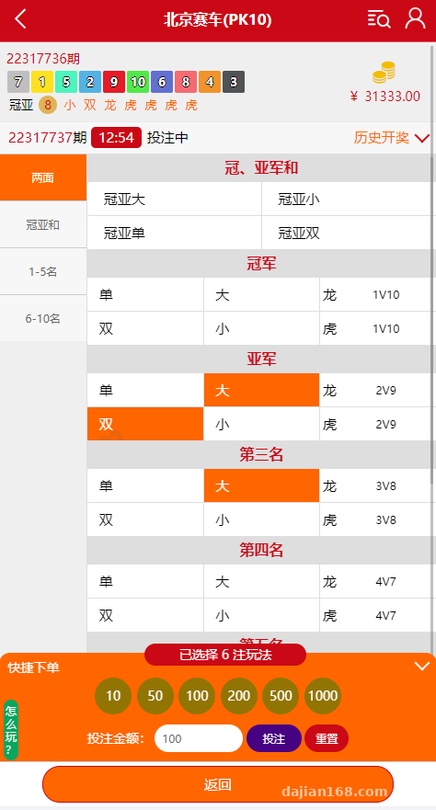Screen dimensions: 436x810
Task: Select 冠亚大 bet cell
Action: (x=174, y=199)
